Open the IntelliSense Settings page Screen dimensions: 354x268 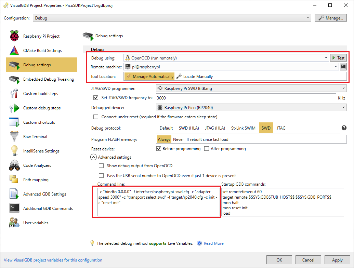point(41,151)
